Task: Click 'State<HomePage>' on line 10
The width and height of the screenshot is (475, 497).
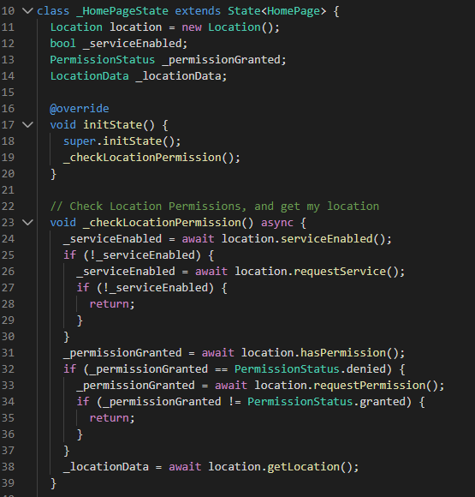Action: coord(276,11)
